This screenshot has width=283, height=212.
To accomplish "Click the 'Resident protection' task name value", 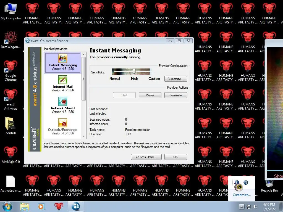I will click(x=138, y=130).
